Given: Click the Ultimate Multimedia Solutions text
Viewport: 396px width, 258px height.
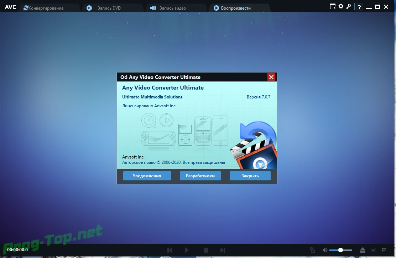Looking at the screenshot, I should 152,97.
